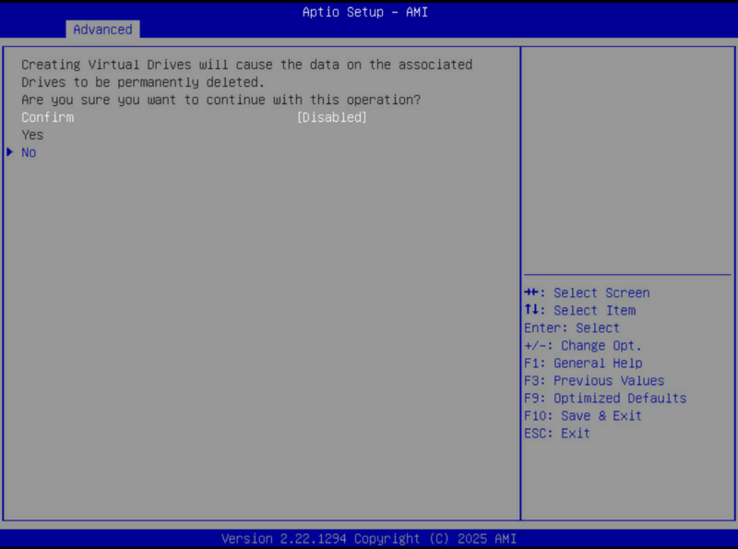Click the arrow marker beside No
Screen dimensions: 738x549
[10, 152]
